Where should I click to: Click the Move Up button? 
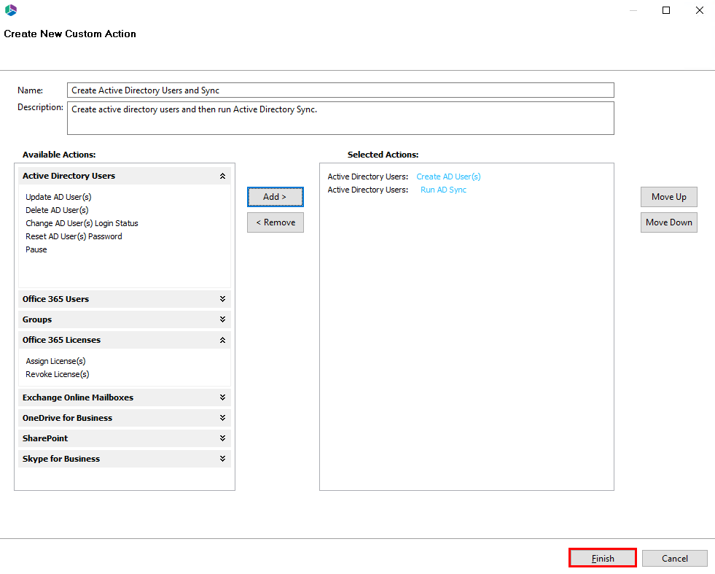pyautogui.click(x=668, y=197)
